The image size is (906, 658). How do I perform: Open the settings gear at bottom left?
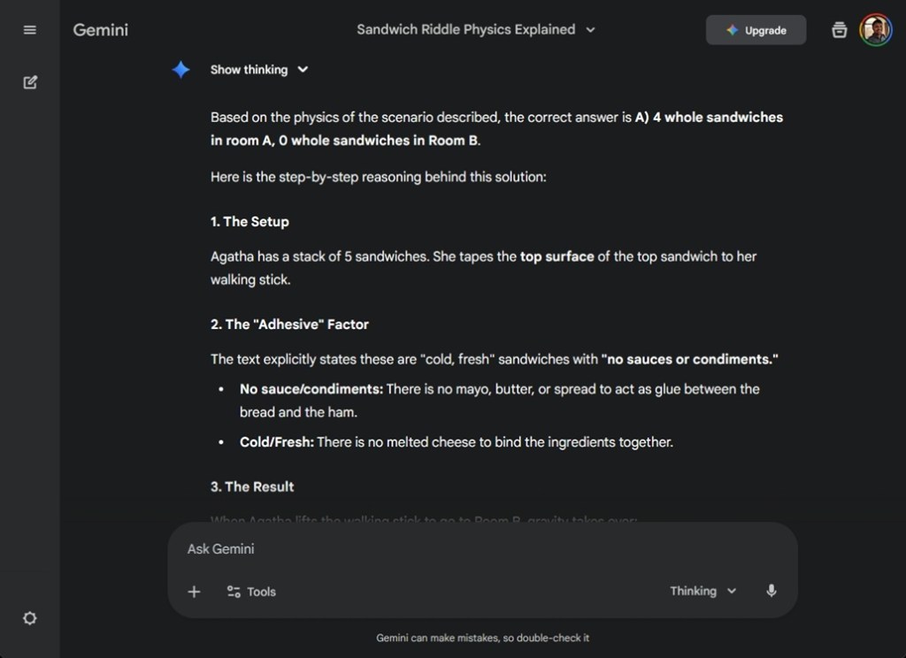[x=29, y=618]
